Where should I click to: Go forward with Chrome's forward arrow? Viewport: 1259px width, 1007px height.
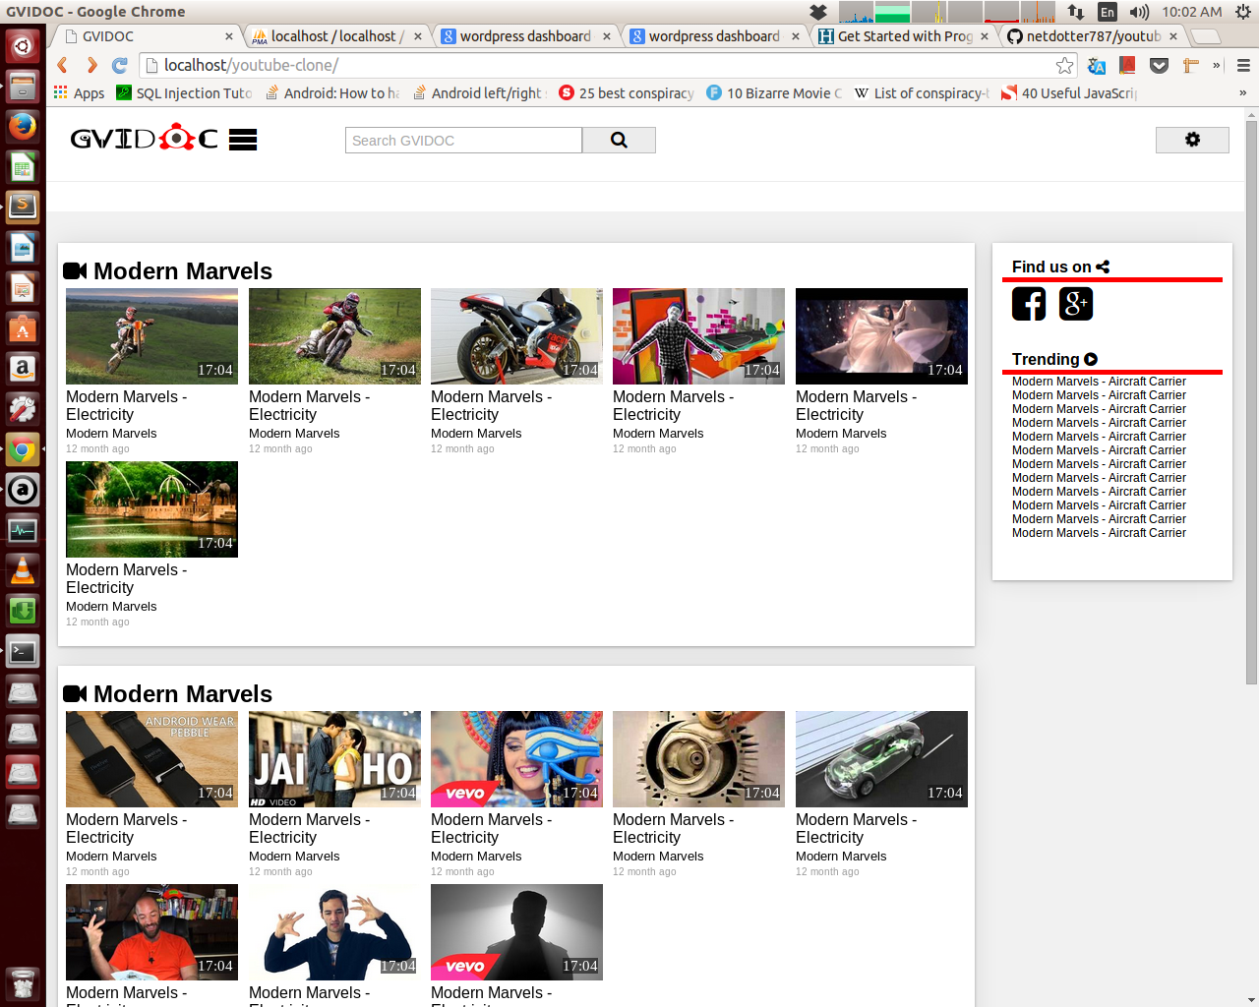coord(91,65)
